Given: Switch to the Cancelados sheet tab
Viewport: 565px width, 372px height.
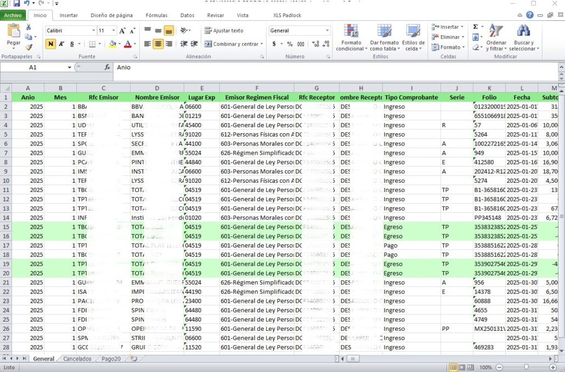Looking at the screenshot, I should [x=77, y=359].
